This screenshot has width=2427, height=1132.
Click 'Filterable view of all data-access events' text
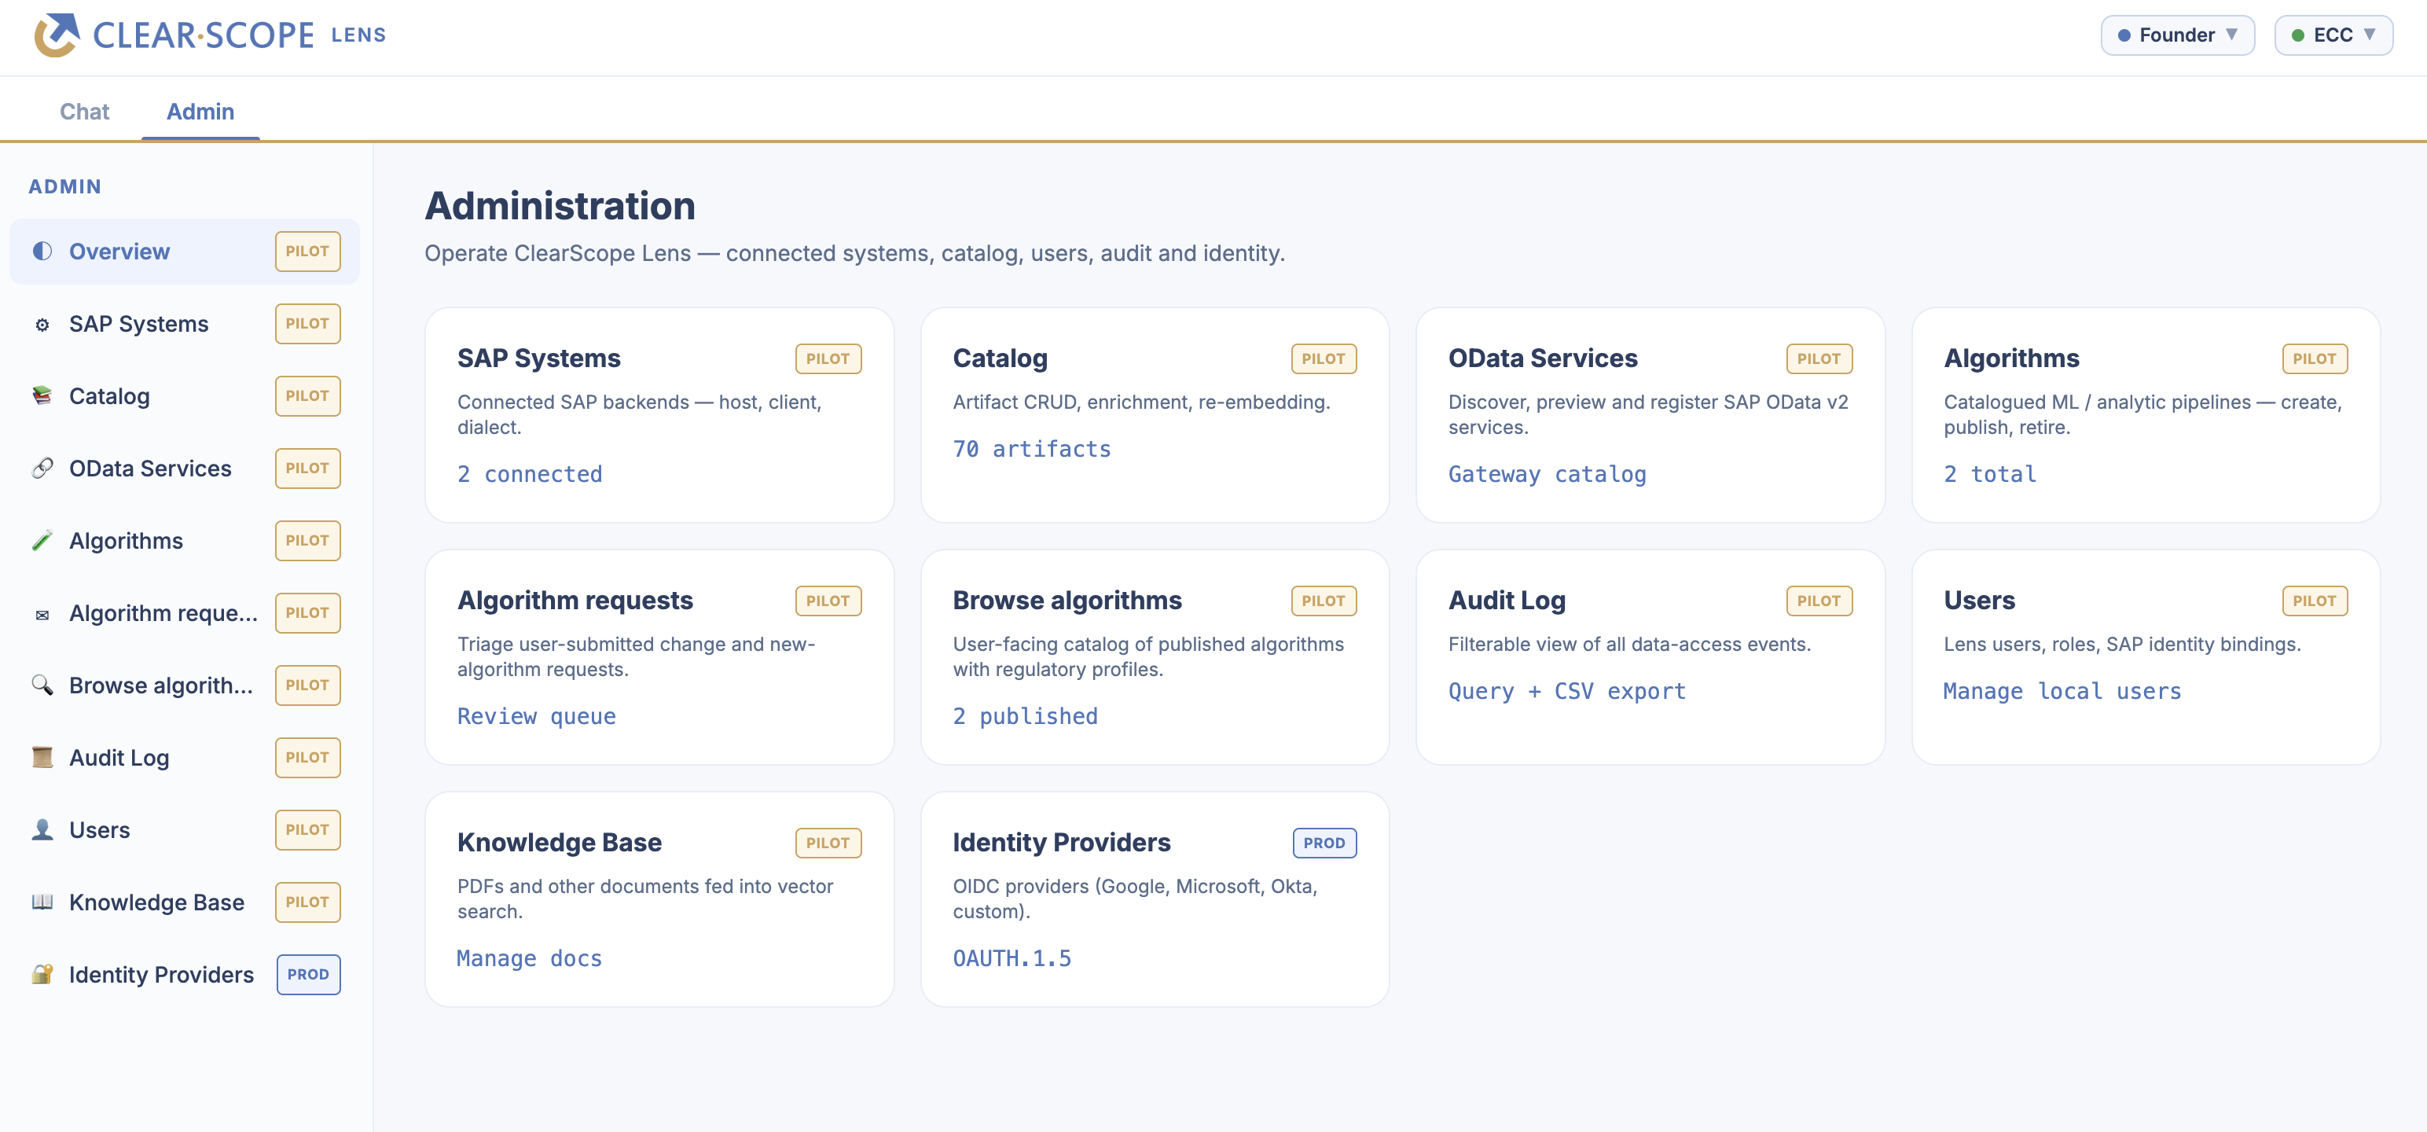pyautogui.click(x=1629, y=644)
